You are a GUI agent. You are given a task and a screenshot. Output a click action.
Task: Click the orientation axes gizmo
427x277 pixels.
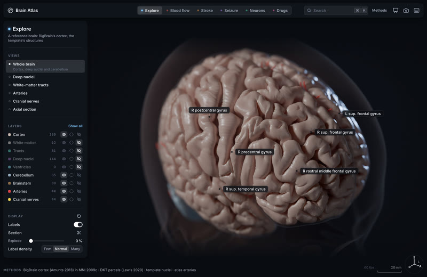(x=414, y=263)
